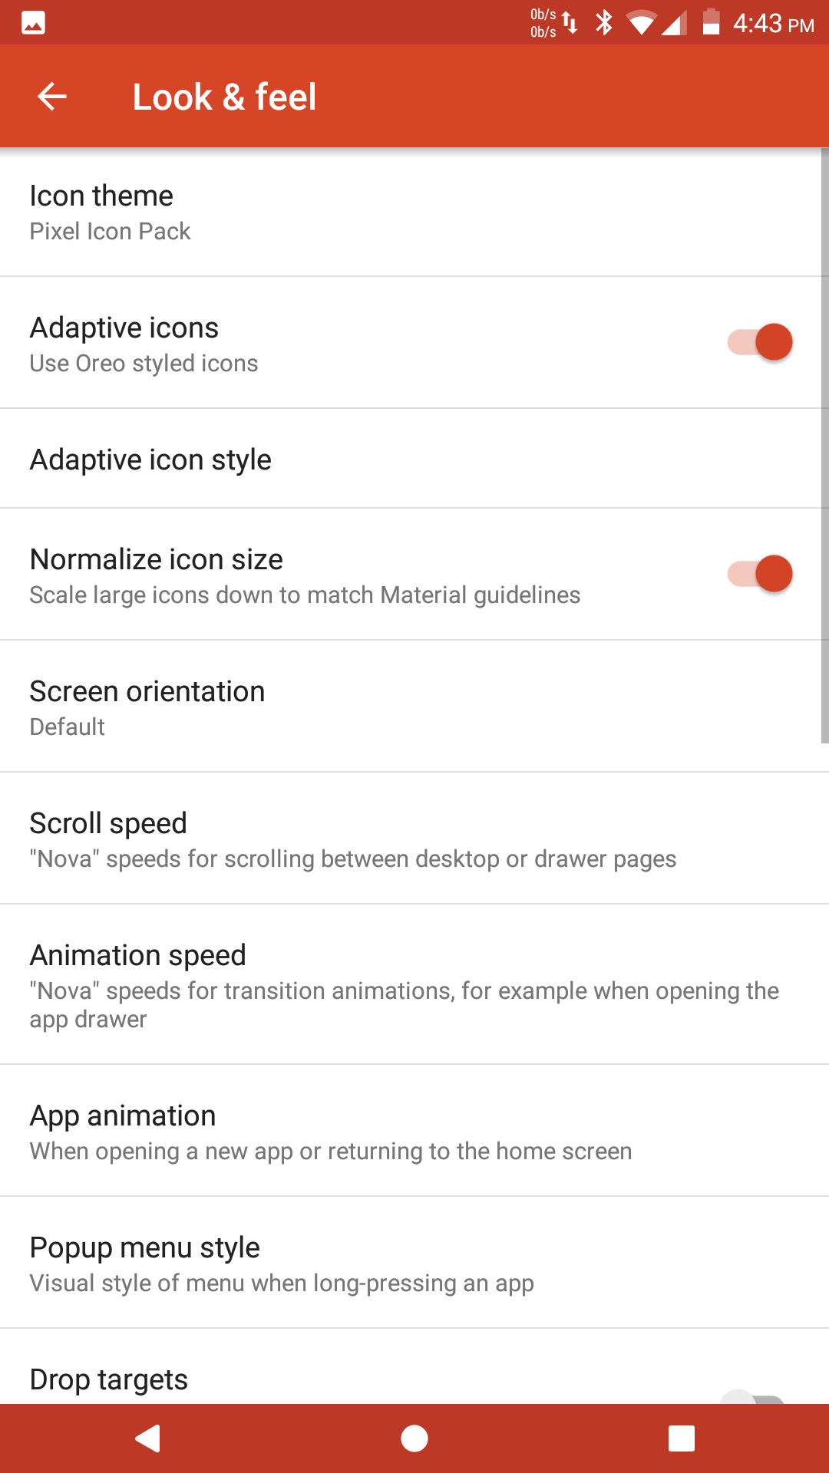Tap the Android home circle button
This screenshot has width=829, height=1473.
tap(414, 1438)
